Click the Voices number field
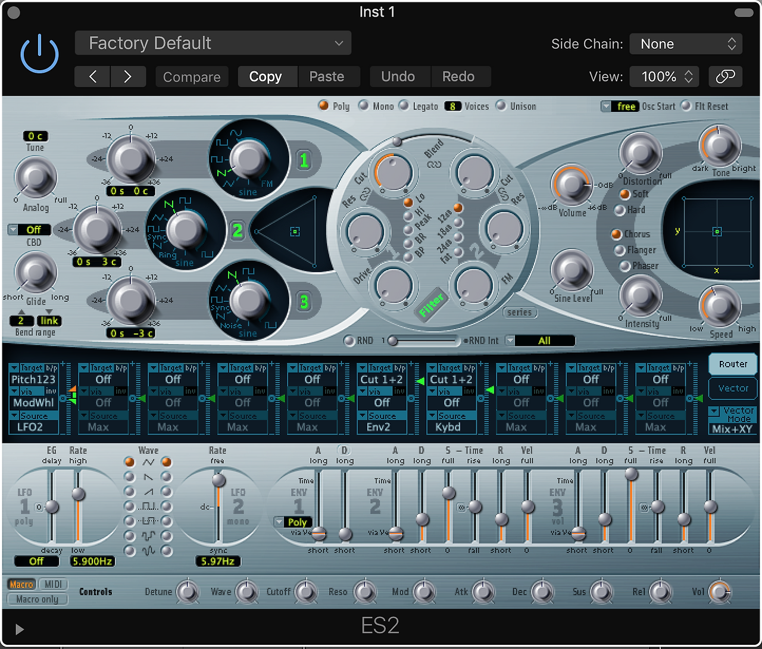The height and width of the screenshot is (649, 762). click(x=452, y=106)
